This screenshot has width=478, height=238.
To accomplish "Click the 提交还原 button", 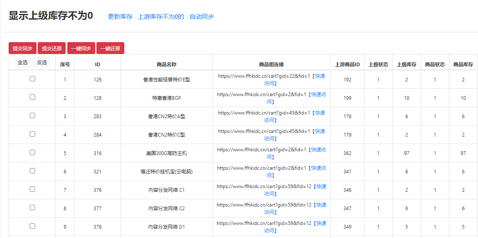I will 52,48.
